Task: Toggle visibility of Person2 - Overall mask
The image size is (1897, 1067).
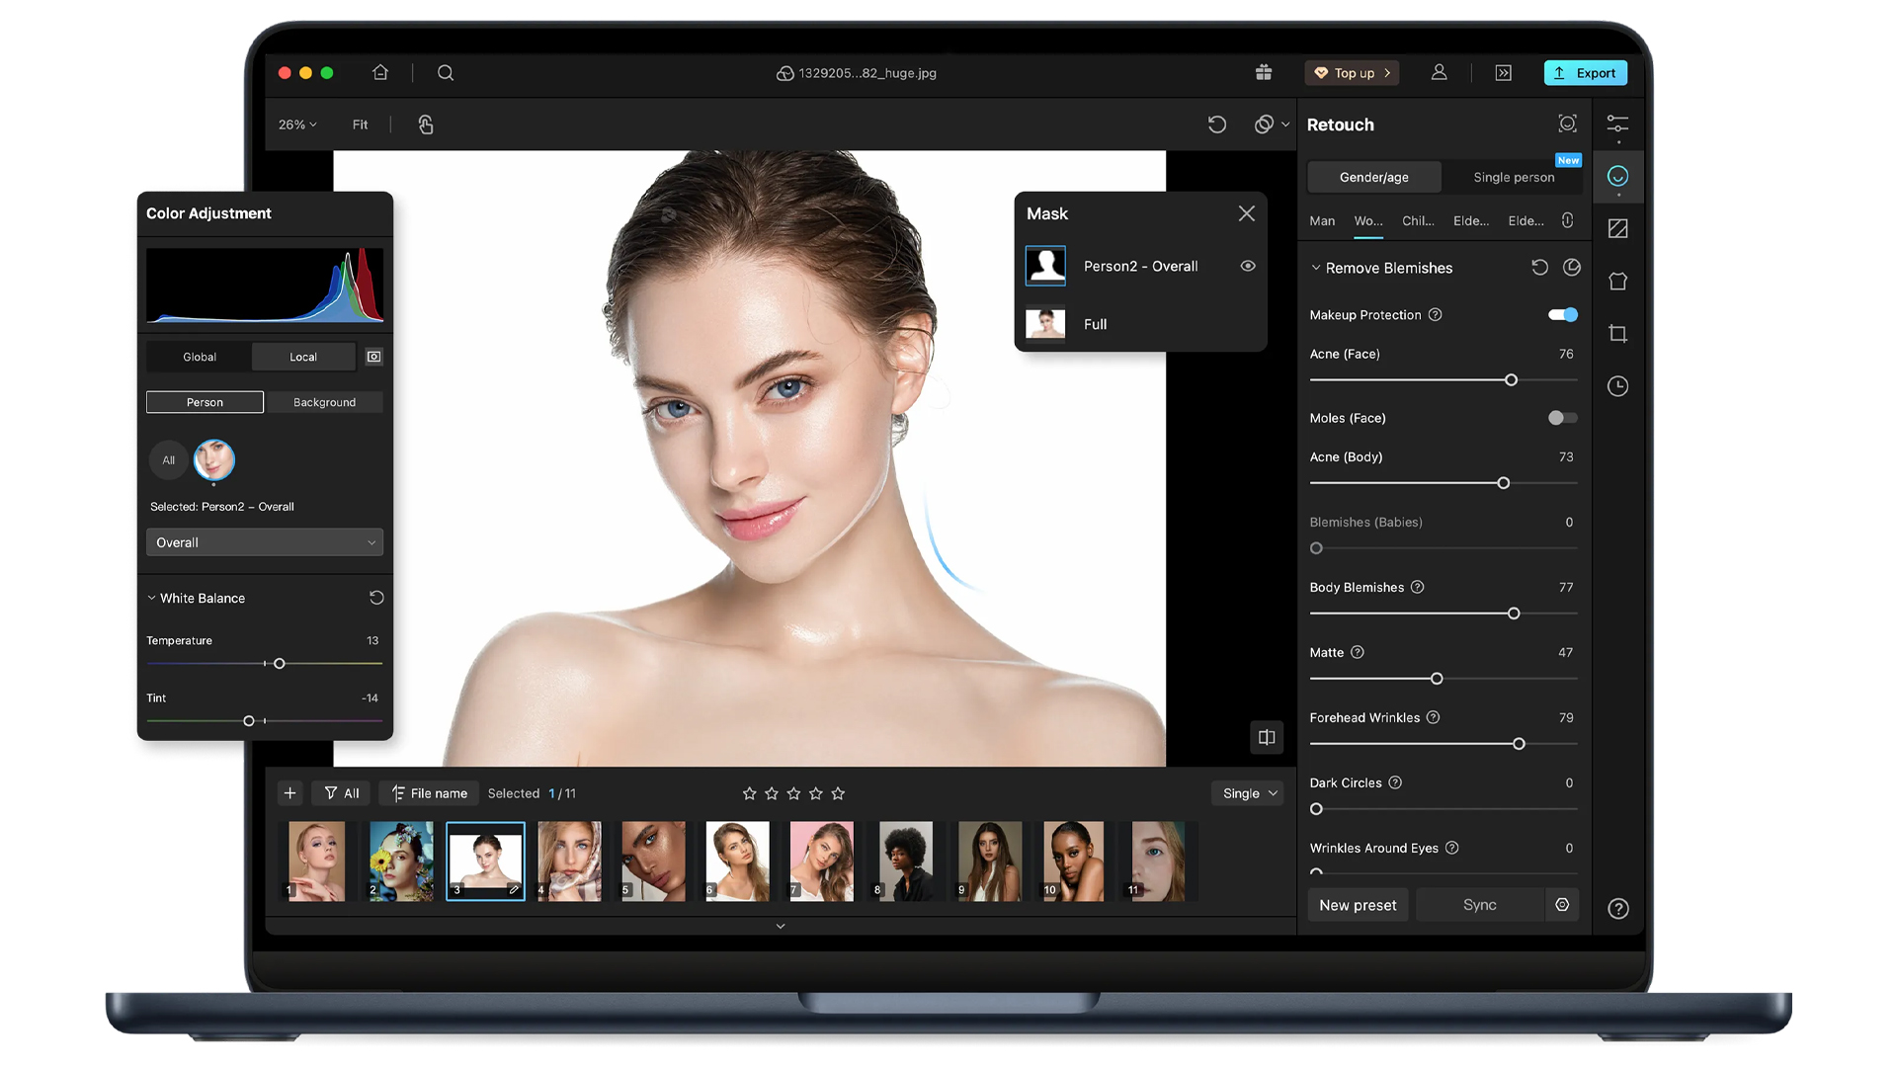Action: [1248, 266]
